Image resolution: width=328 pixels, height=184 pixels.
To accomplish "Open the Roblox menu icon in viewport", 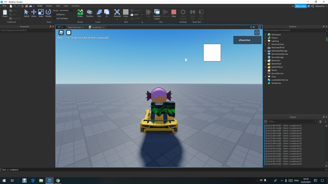I will click(x=61, y=33).
